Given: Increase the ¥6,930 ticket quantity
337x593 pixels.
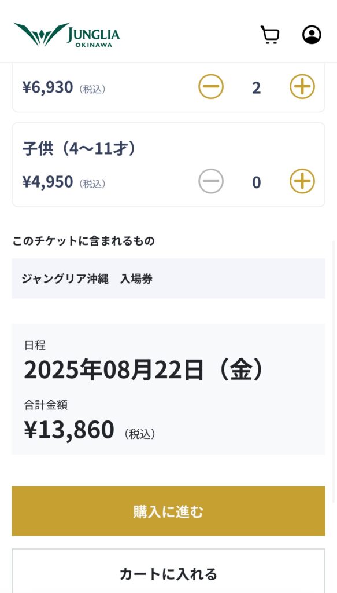Looking at the screenshot, I should coord(302,87).
